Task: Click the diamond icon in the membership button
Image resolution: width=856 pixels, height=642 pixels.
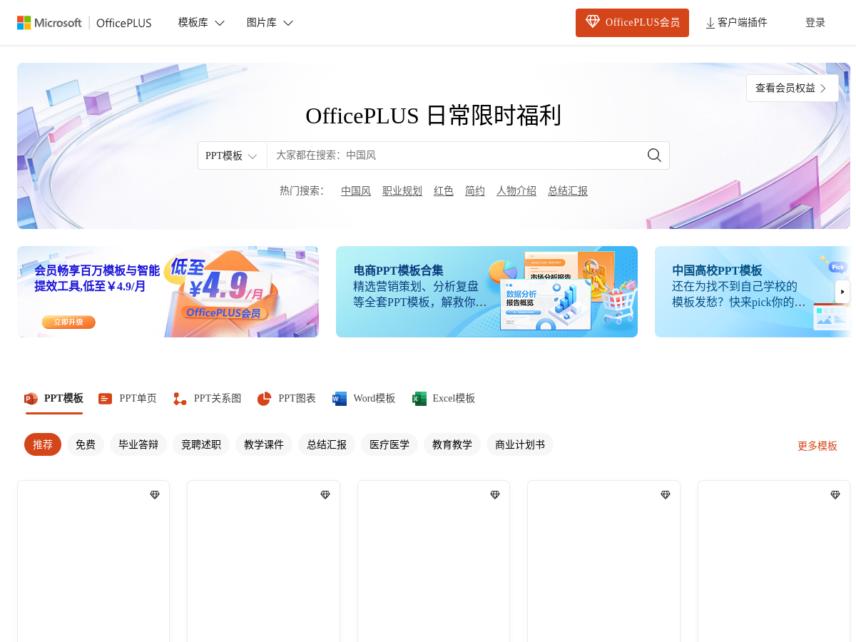Action: pyautogui.click(x=593, y=22)
